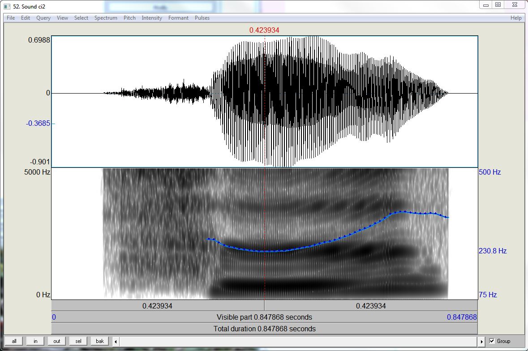
Task: Click the 'in' zoom button
Action: coord(35,341)
